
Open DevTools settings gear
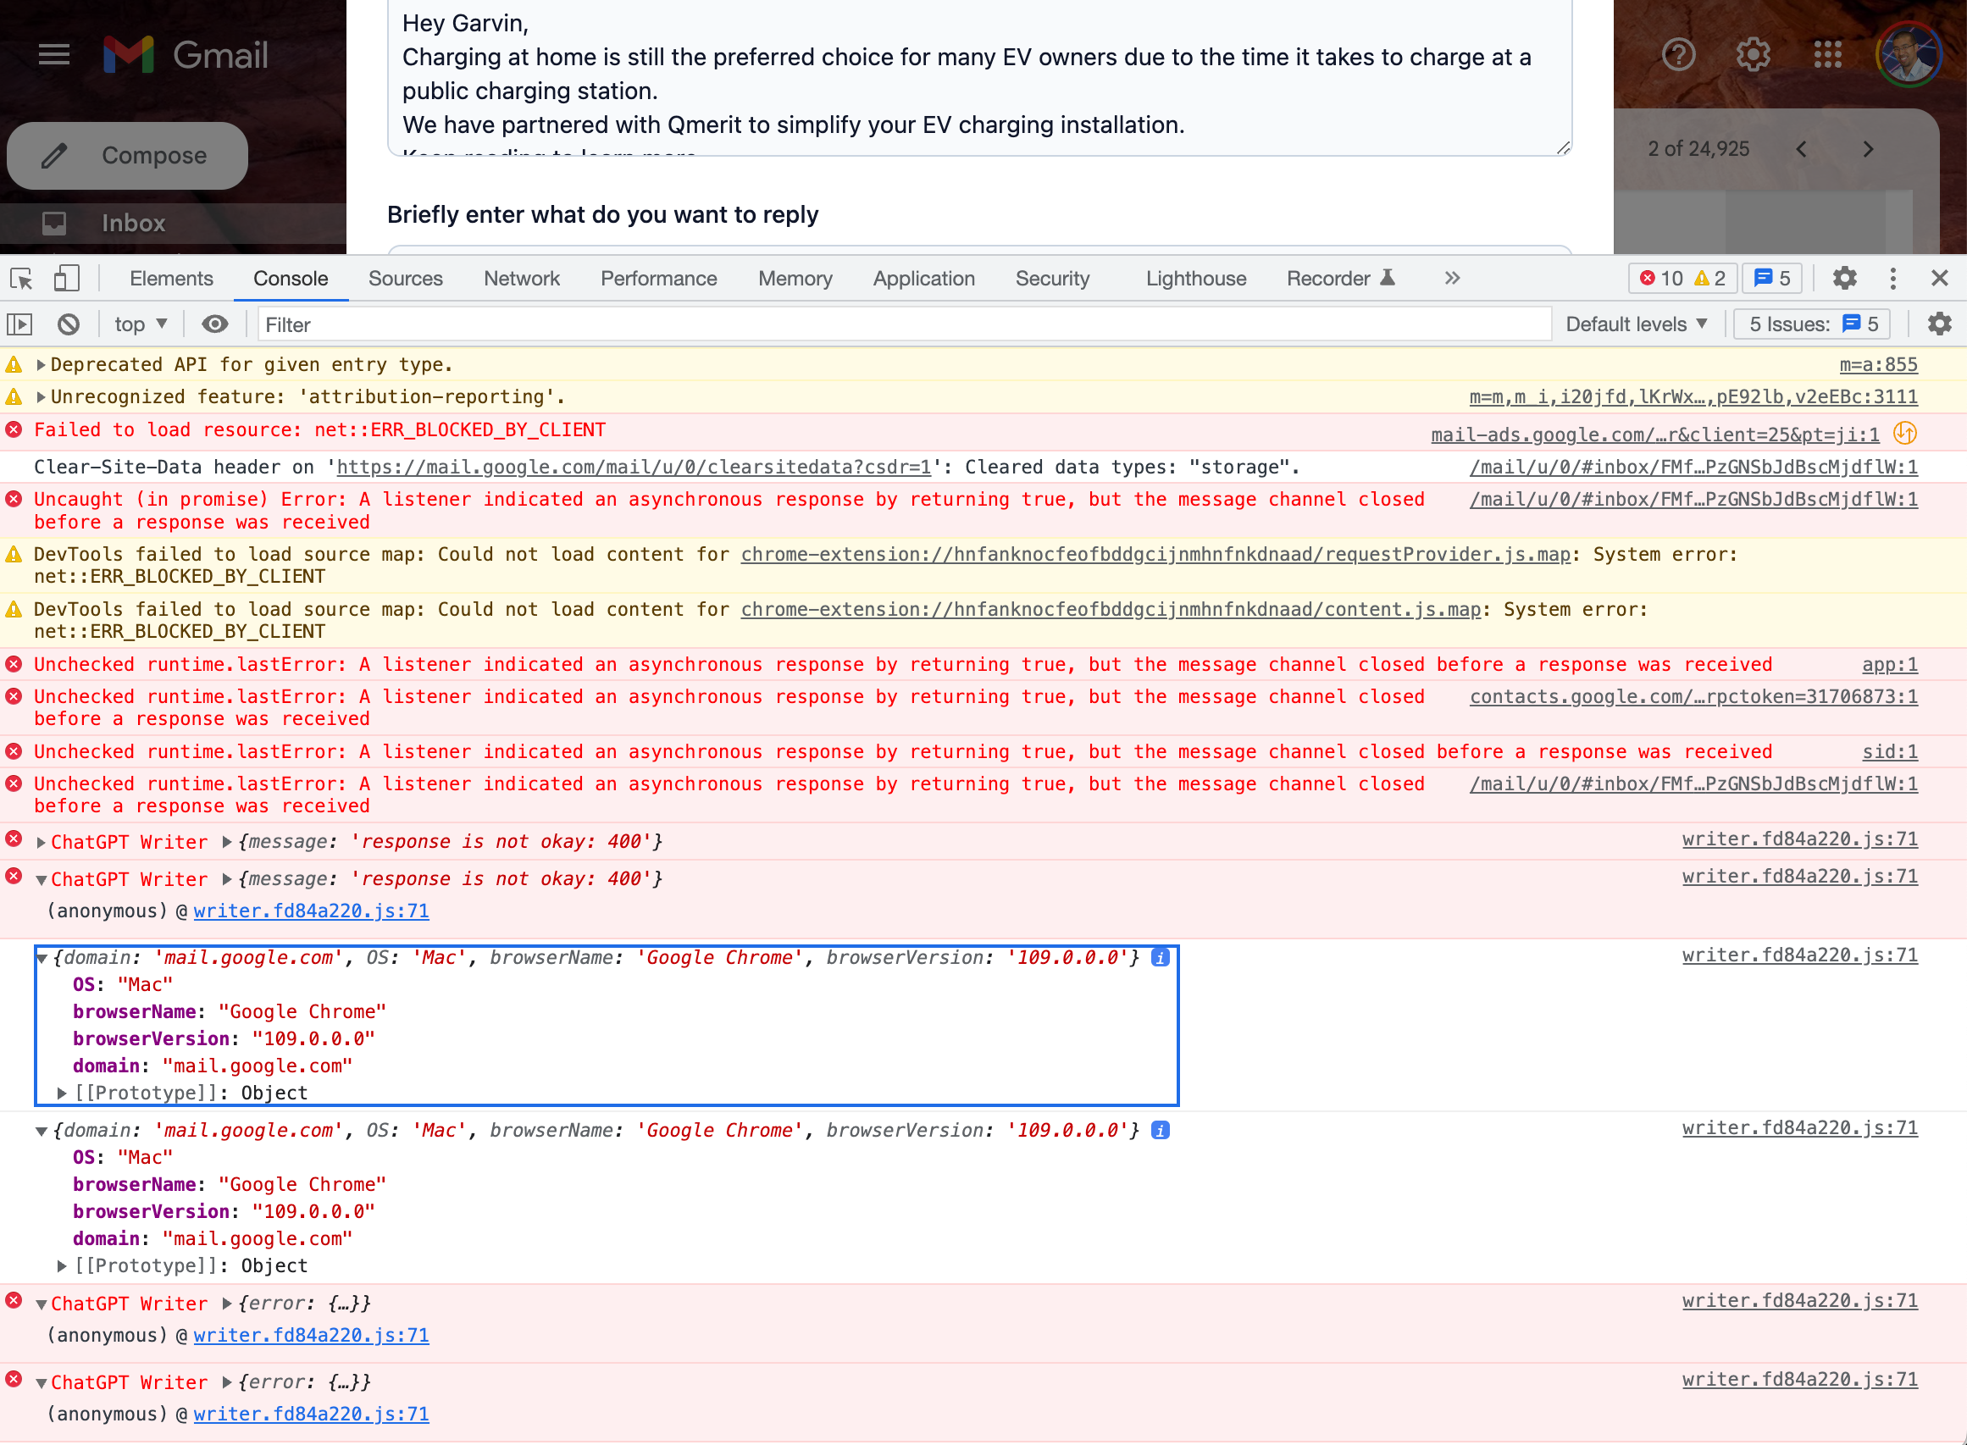[x=1845, y=278]
